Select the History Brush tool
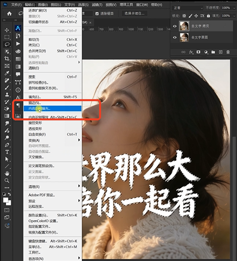237x261 pixels. pyautogui.click(x=7, y=102)
